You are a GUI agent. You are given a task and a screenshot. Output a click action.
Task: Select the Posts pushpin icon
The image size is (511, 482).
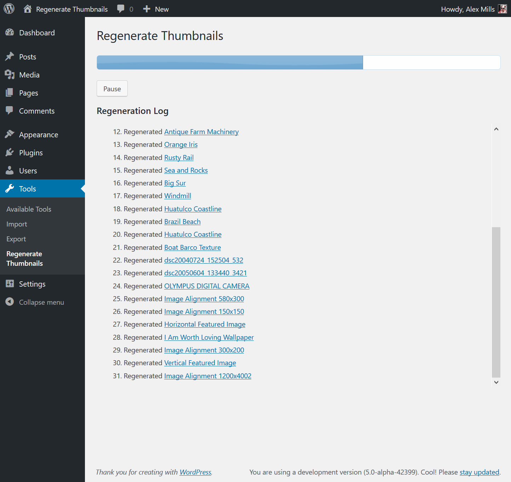coord(10,57)
